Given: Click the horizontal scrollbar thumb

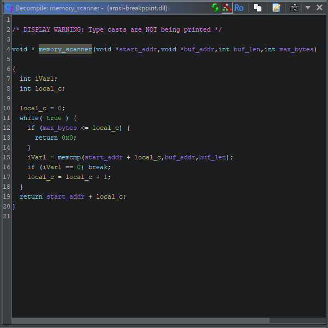Looking at the screenshot, I should (x=141, y=320).
